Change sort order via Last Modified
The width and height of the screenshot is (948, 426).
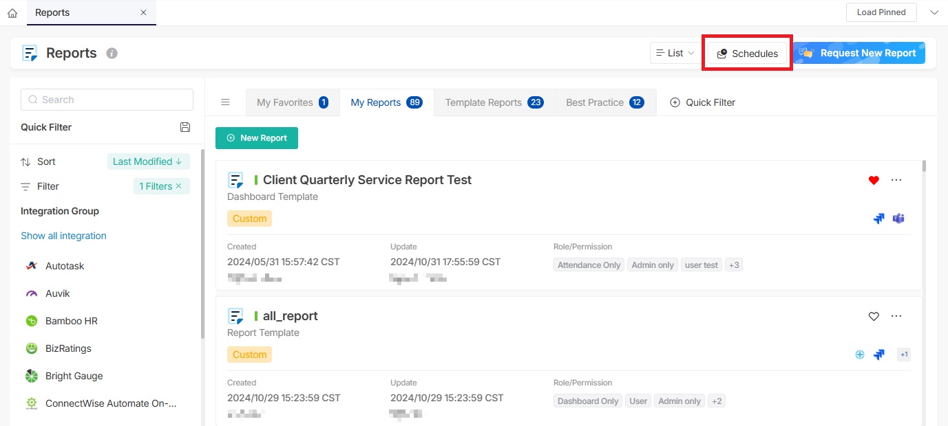click(147, 161)
